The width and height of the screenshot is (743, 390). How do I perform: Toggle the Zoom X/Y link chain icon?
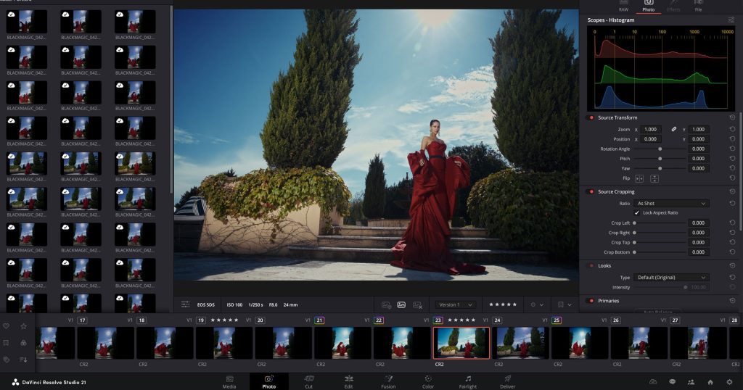pos(673,129)
